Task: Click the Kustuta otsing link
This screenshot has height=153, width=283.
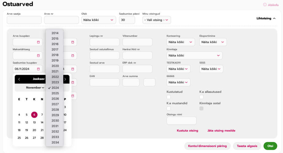Action: 187,131
